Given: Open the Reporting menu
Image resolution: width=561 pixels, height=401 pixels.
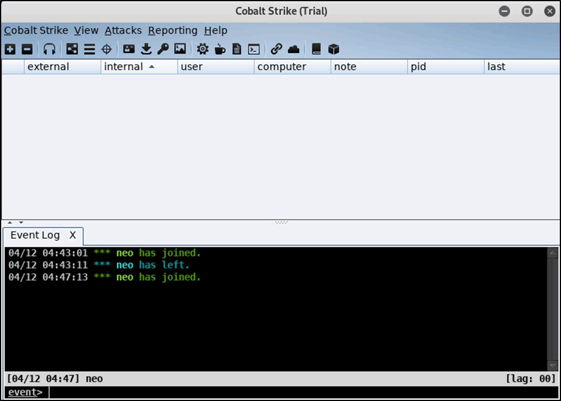Looking at the screenshot, I should click(x=173, y=30).
